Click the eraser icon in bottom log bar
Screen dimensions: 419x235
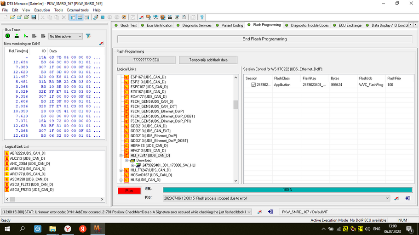tap(259, 212)
